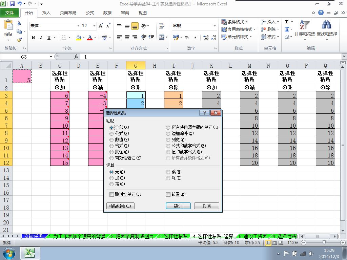The image size is (347, 260).
Task: Click the Center text alignment icon
Action: point(127,37)
